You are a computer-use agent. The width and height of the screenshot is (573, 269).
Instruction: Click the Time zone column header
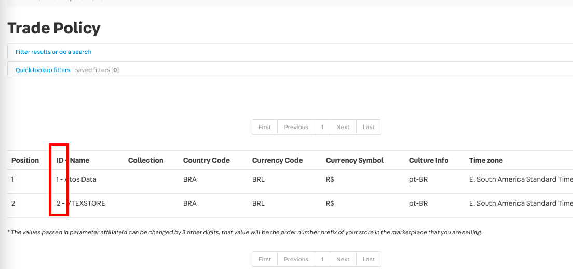(486, 160)
